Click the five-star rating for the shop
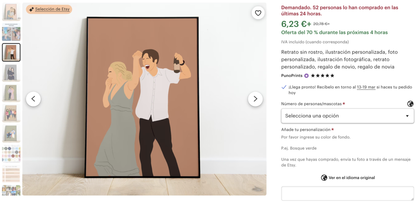 pos(323,76)
